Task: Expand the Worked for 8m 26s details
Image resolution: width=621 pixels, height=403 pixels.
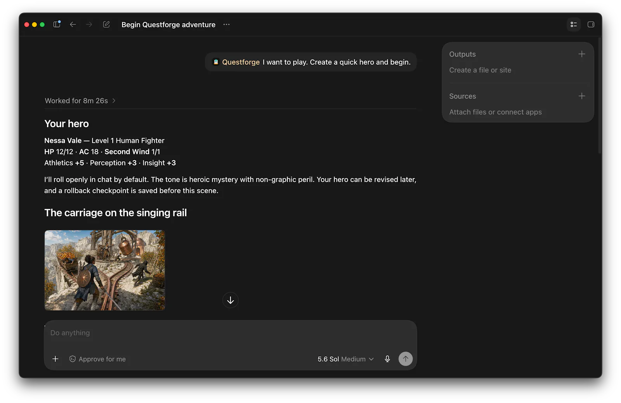Action: pos(80,101)
